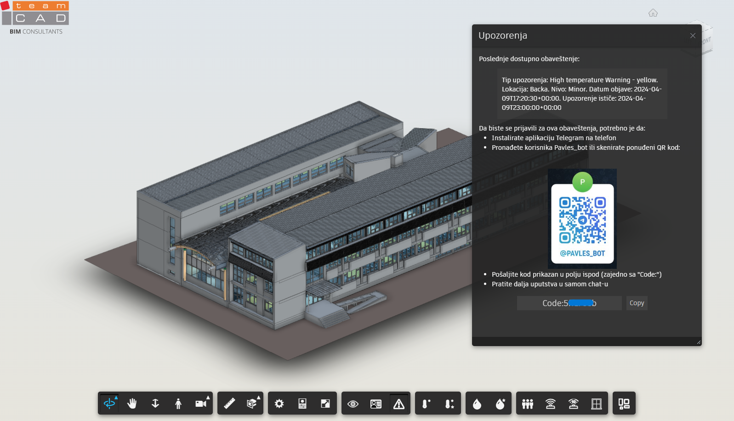Click the Code input field
Screen dimensions: 734x421
pos(569,303)
